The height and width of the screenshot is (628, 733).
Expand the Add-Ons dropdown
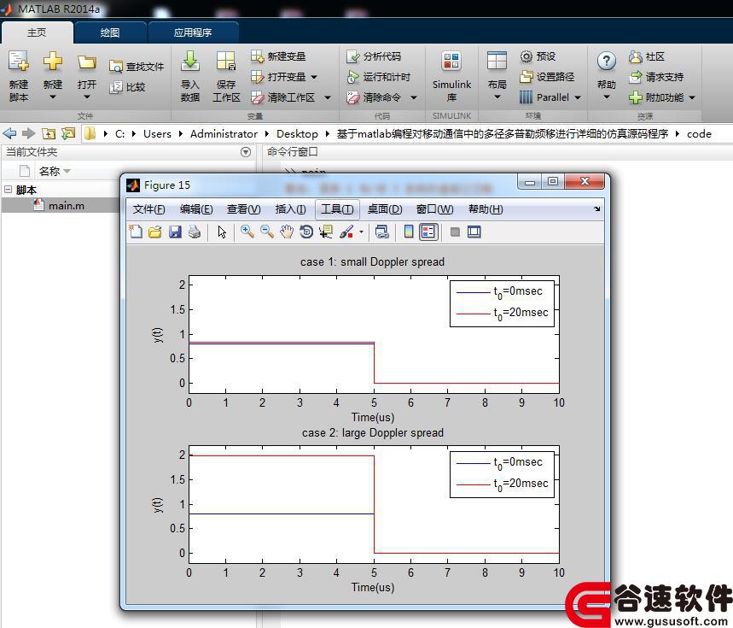point(692,97)
